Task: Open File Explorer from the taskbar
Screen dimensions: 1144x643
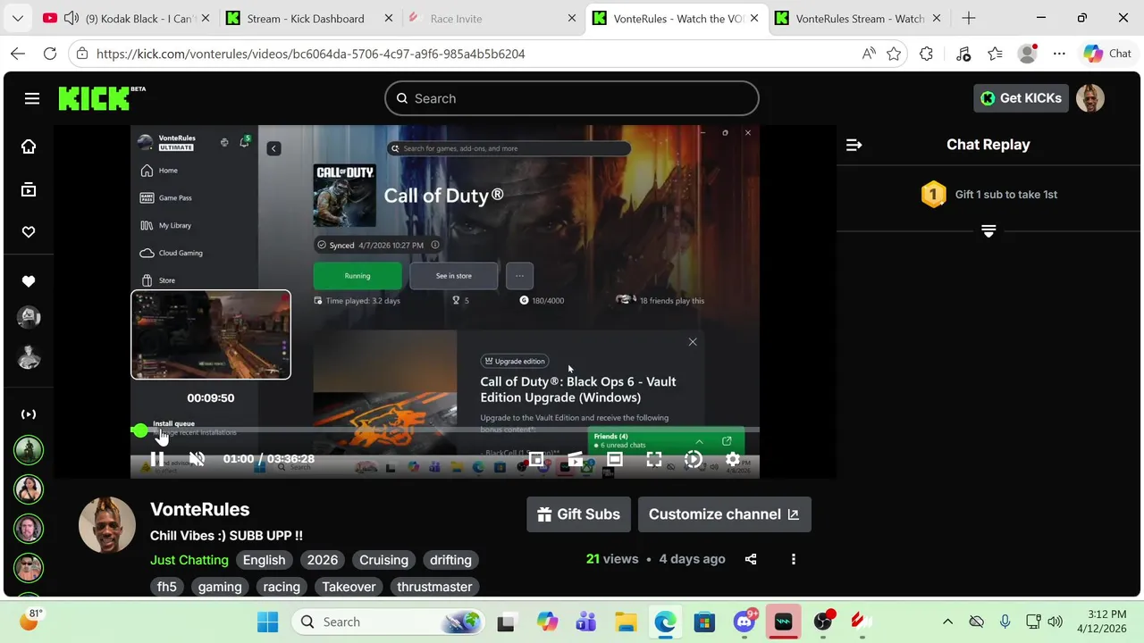Action: (x=626, y=622)
